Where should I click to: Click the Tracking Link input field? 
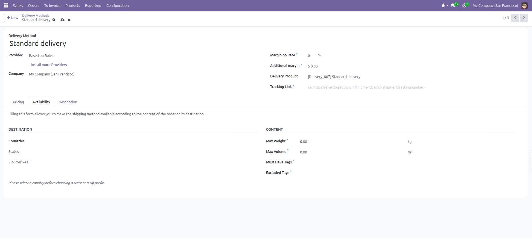click(413, 87)
